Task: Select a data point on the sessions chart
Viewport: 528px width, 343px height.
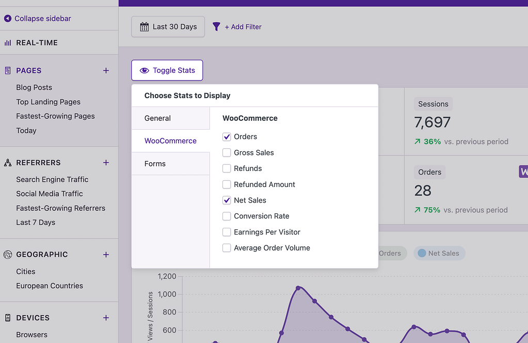Action: pyautogui.click(x=298, y=287)
